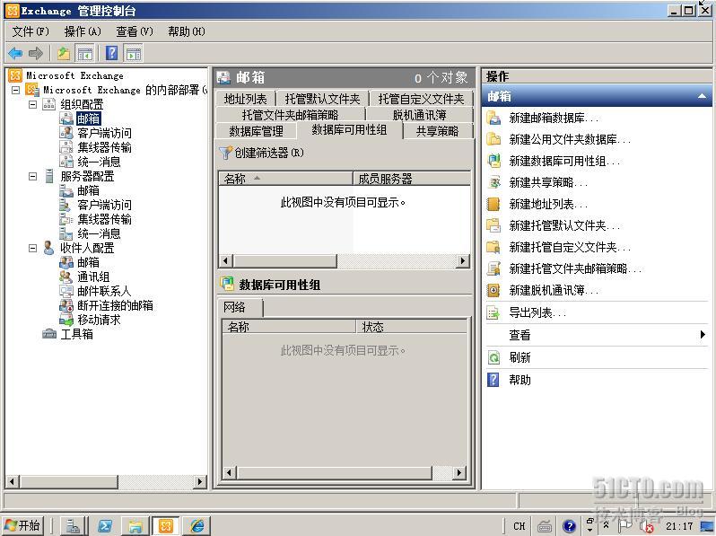Open the 查看(V) menu
This screenshot has width=716, height=536.
coord(135,31)
